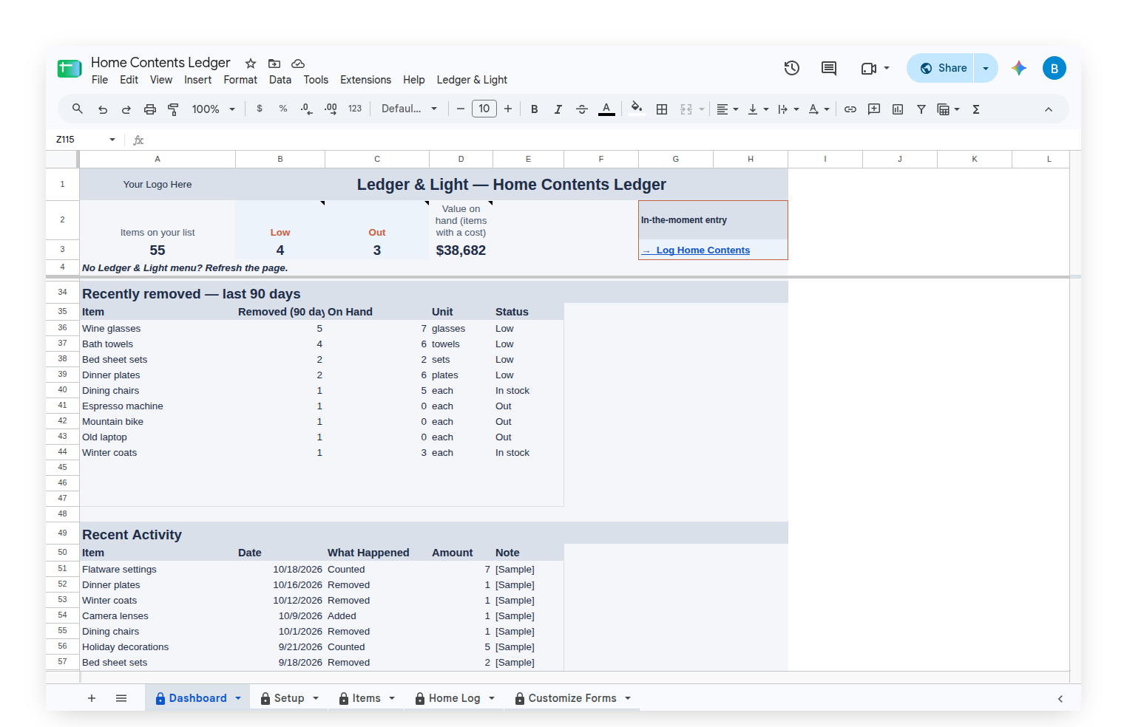1127x727 pixels.
Task: Open the name box dropdown
Action: 112,140
